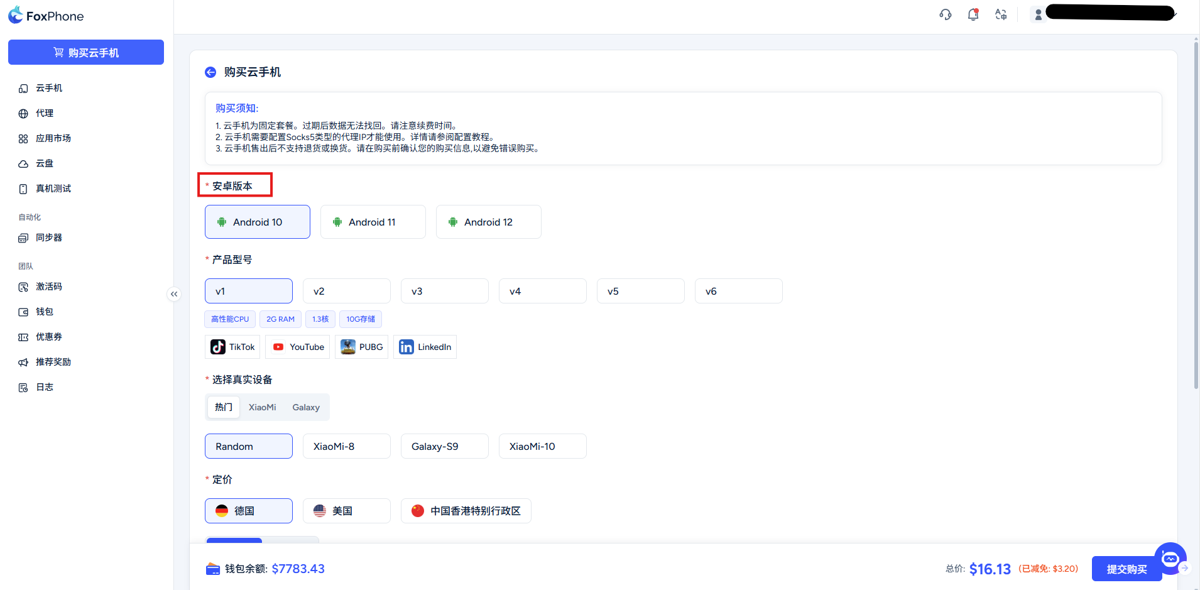Switch to the XiaoMi device tab

[262, 407]
